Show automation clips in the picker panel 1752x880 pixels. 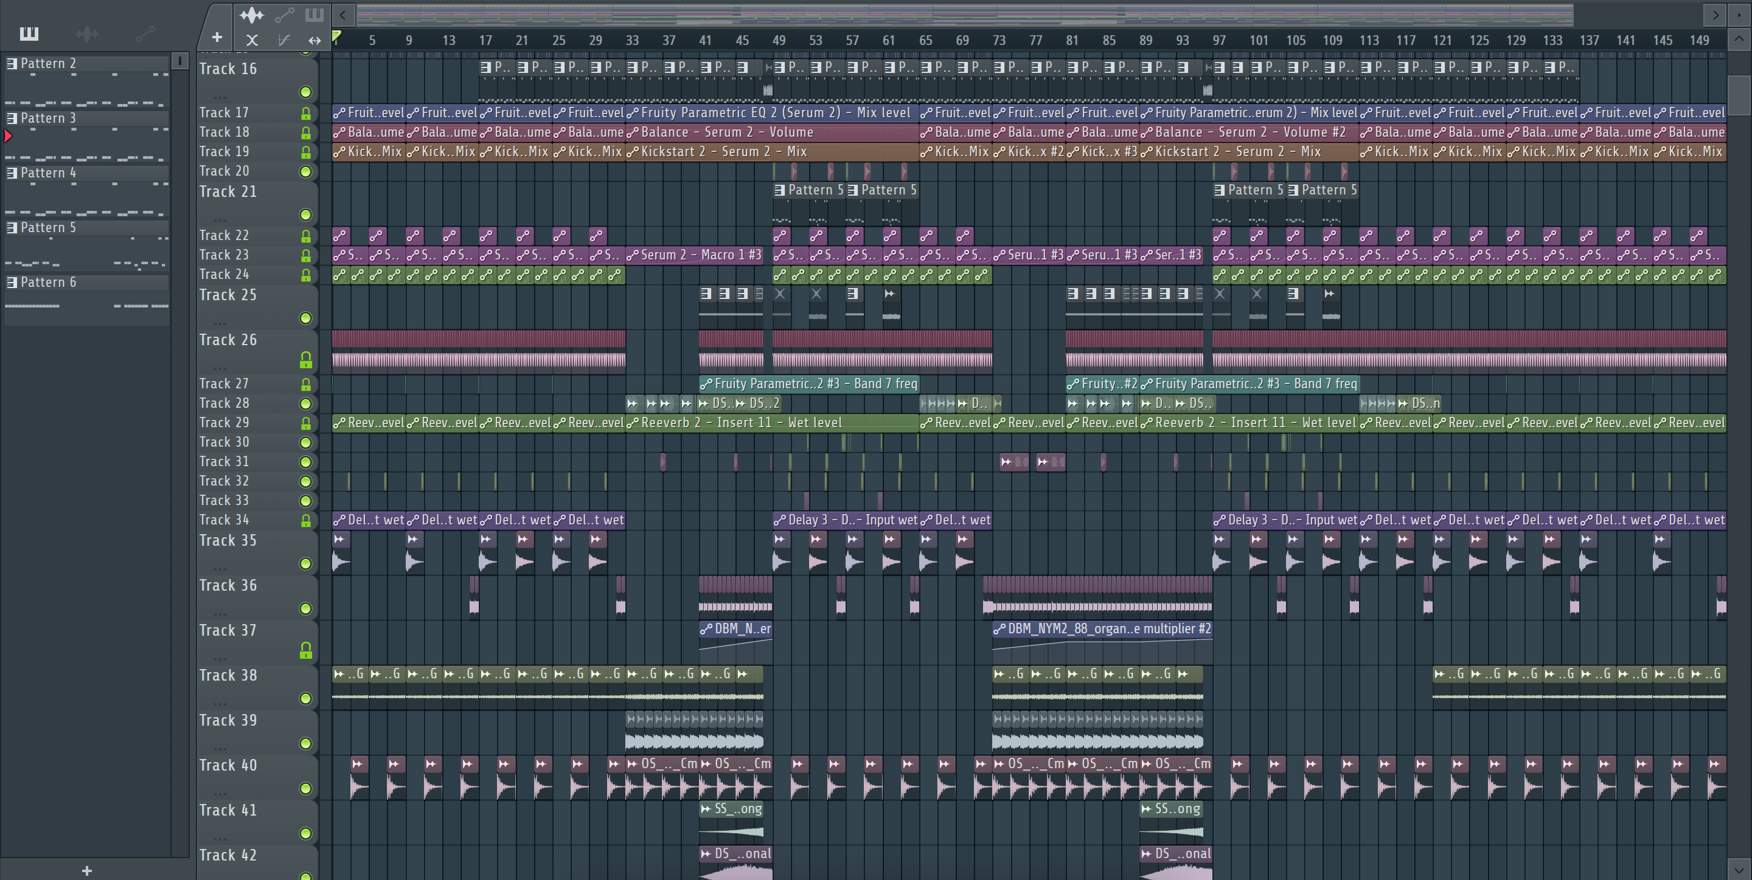click(145, 33)
